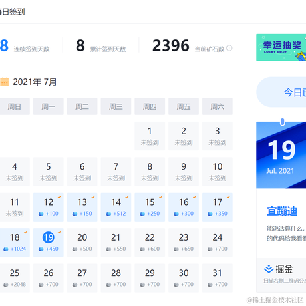Click the 2396 ore count
Viewport: 306px width, 306px height.
click(171, 45)
